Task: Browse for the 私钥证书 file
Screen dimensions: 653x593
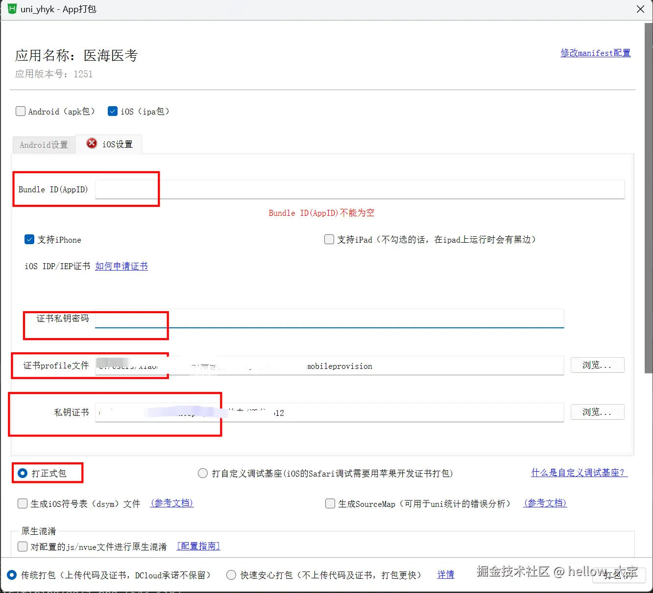Action: point(597,412)
